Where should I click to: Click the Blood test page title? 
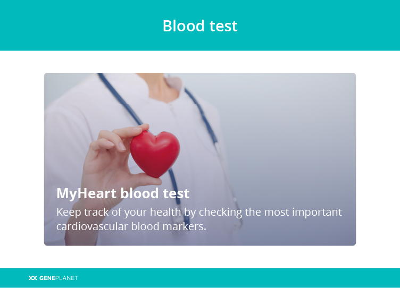(x=200, y=26)
